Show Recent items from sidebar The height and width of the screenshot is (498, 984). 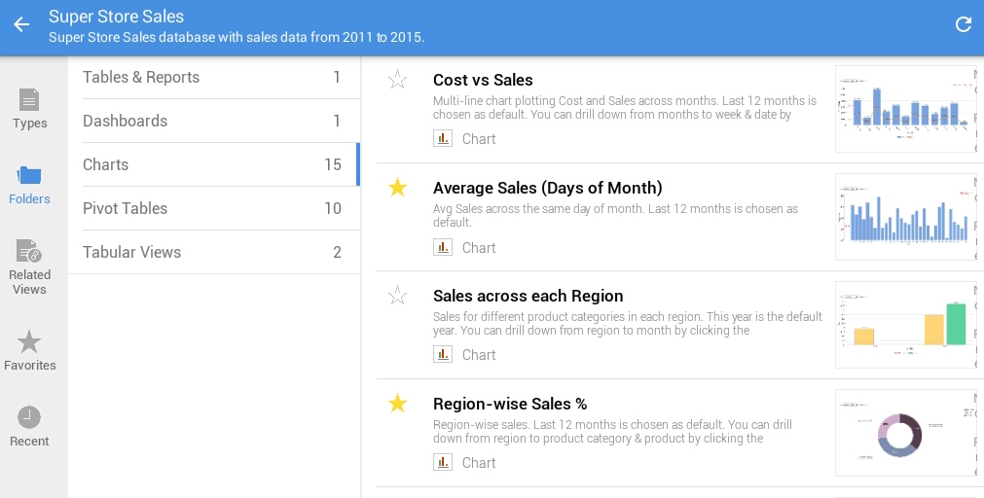point(29,426)
